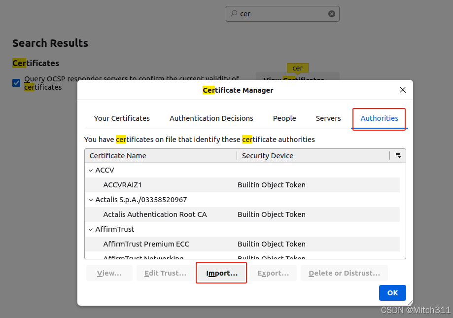Open the Authentication Decisions tab

click(211, 118)
